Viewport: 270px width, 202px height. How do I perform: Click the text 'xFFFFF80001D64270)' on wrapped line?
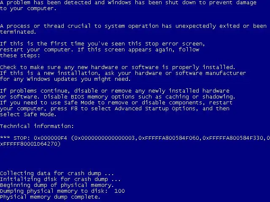pos(30,144)
